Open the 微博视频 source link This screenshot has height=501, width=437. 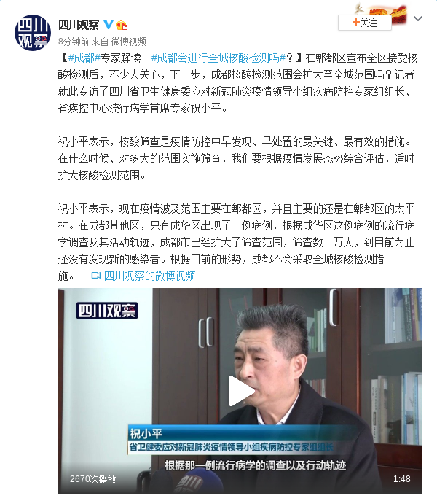pos(128,42)
